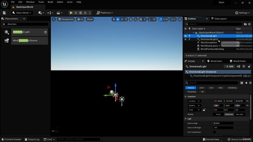
Task: Open the Actor menu
Action: pos(70,2)
